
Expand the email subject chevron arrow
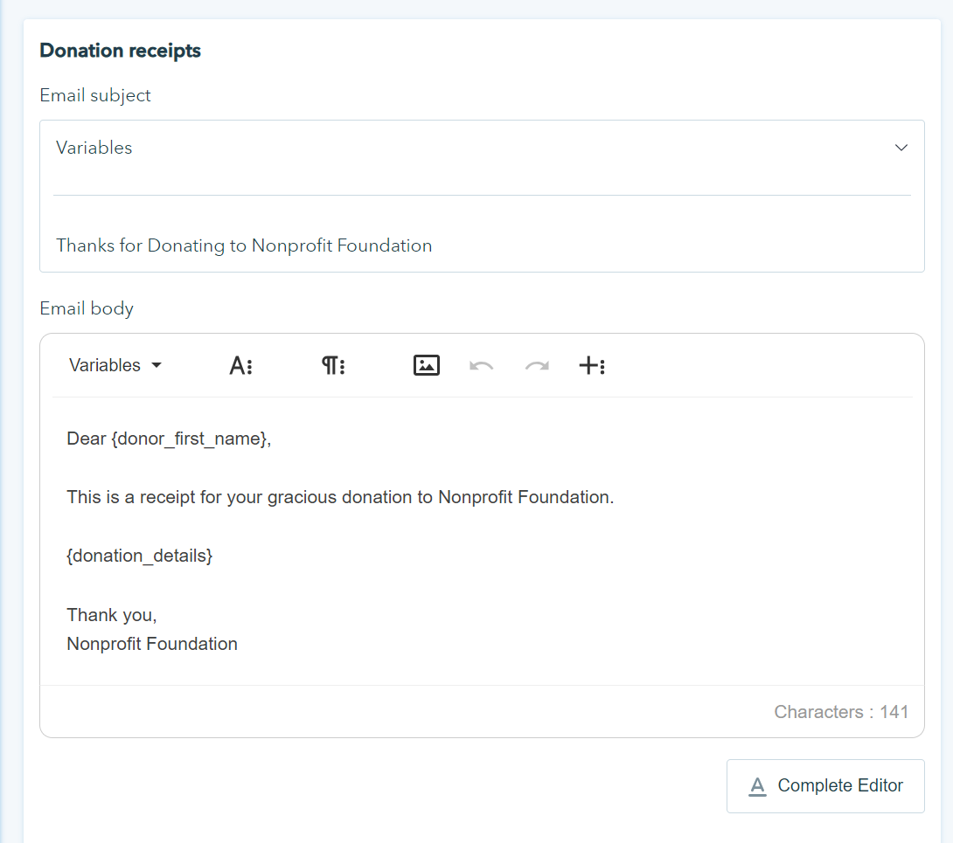[x=901, y=148]
